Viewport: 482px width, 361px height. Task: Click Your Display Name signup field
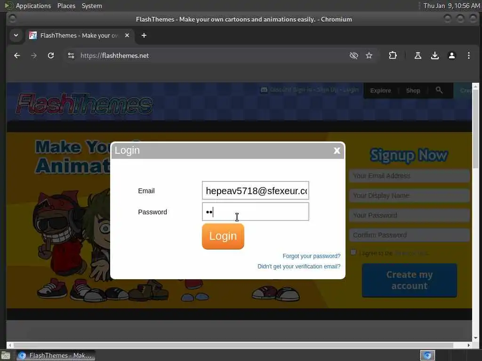click(x=409, y=196)
